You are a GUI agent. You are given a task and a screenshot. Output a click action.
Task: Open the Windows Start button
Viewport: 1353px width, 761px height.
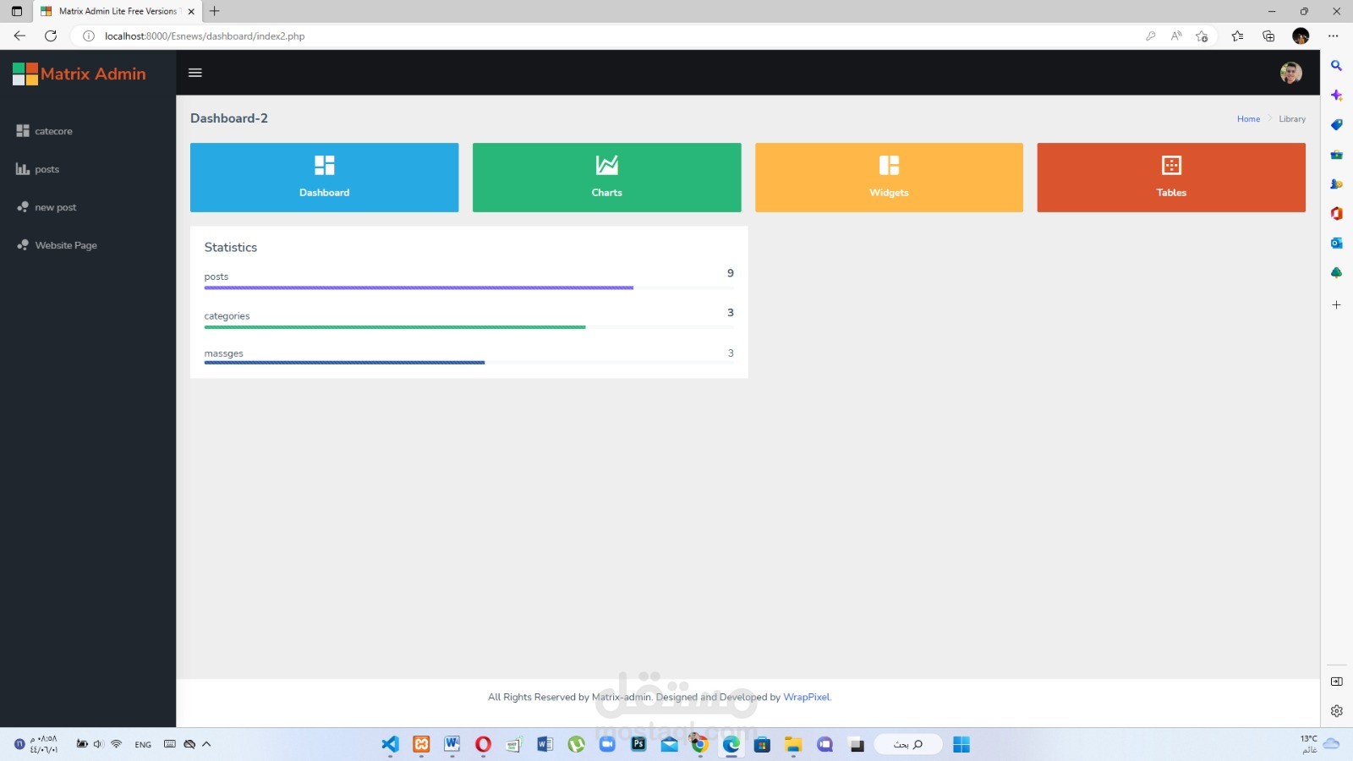click(x=961, y=744)
